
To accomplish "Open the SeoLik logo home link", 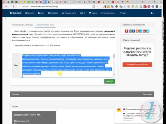I will click(x=16, y=13).
